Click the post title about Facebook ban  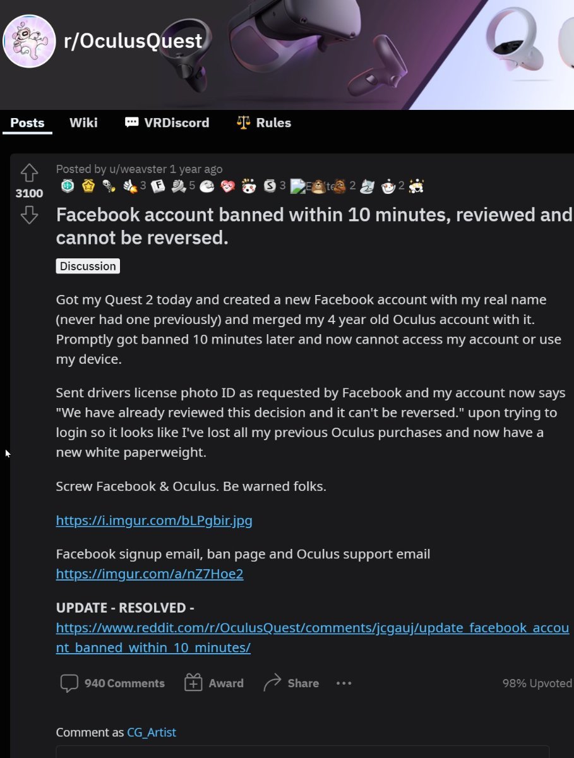point(314,226)
